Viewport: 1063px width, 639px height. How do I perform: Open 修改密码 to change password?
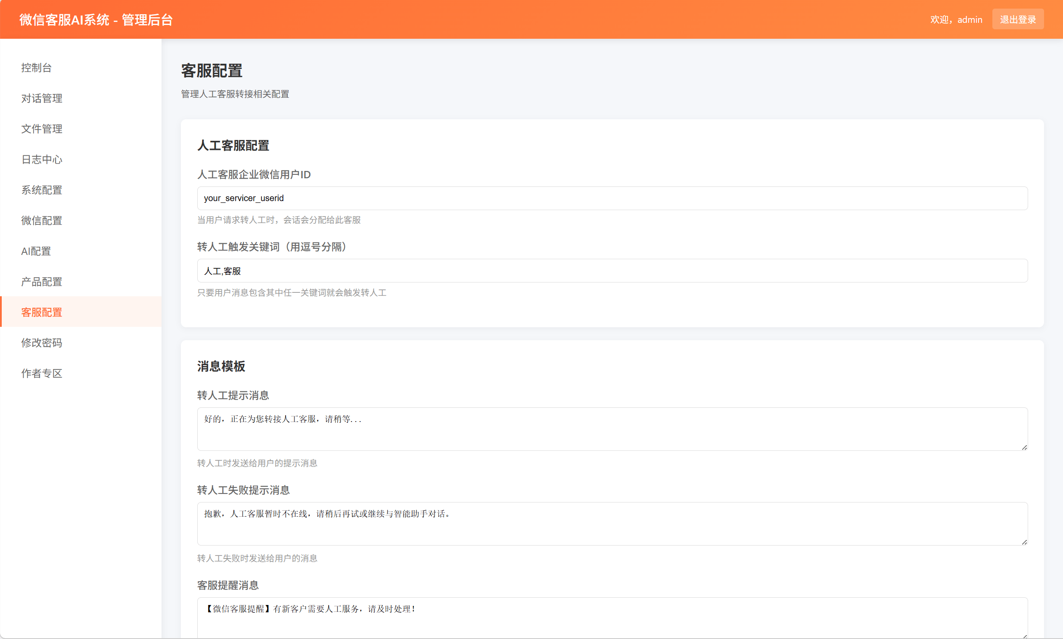pos(41,343)
